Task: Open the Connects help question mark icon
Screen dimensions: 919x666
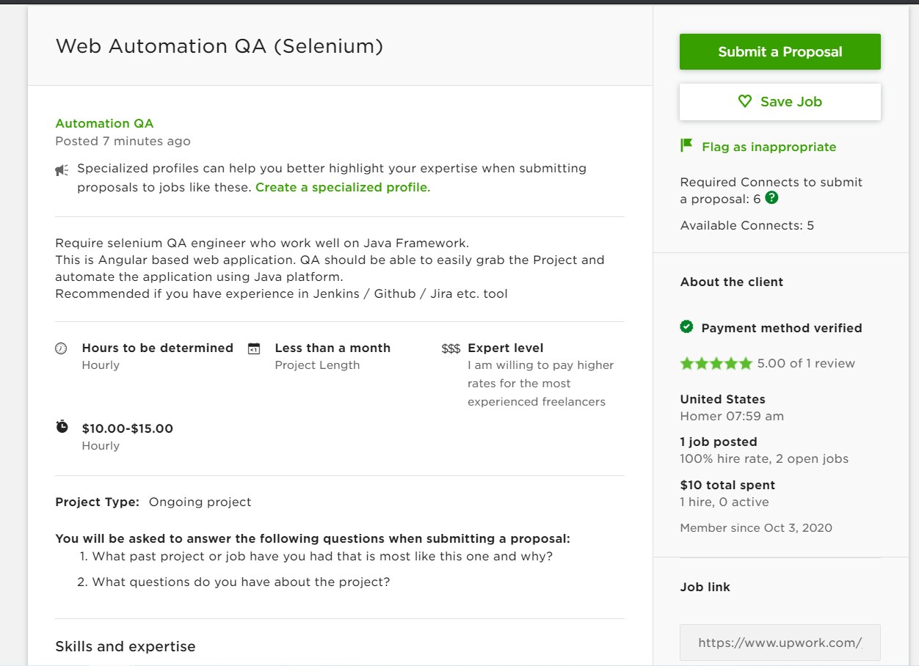Action: pos(771,198)
